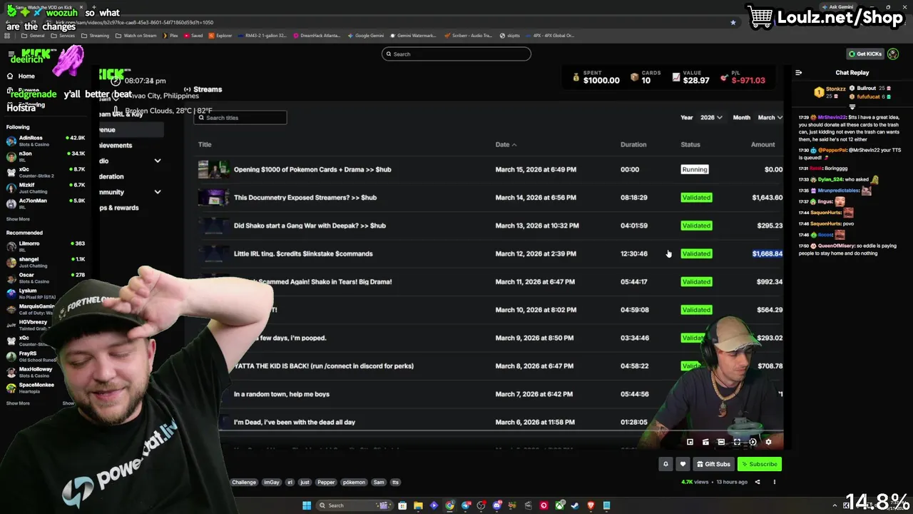Open the user avatar beside Get KICKs

[893, 54]
